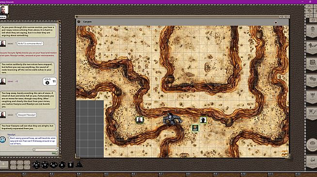Toggle the OOC chat mode label

(x=54, y=153)
